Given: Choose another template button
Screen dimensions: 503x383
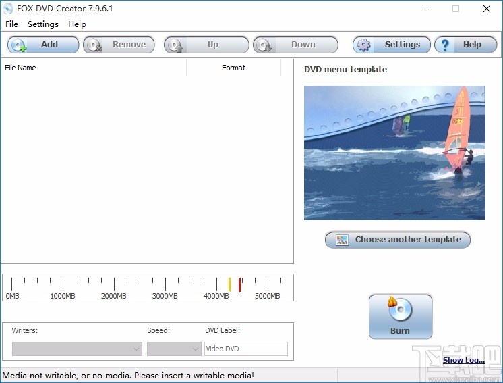Looking at the screenshot, I should 398,240.
